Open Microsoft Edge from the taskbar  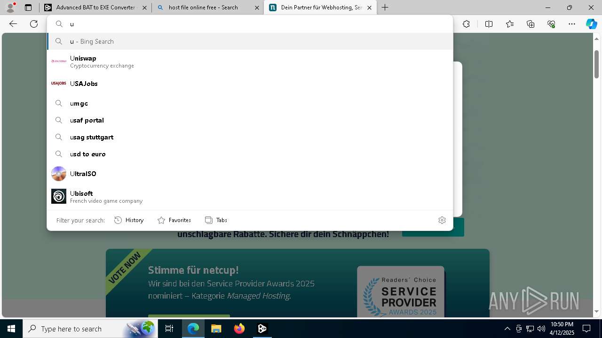(x=193, y=329)
